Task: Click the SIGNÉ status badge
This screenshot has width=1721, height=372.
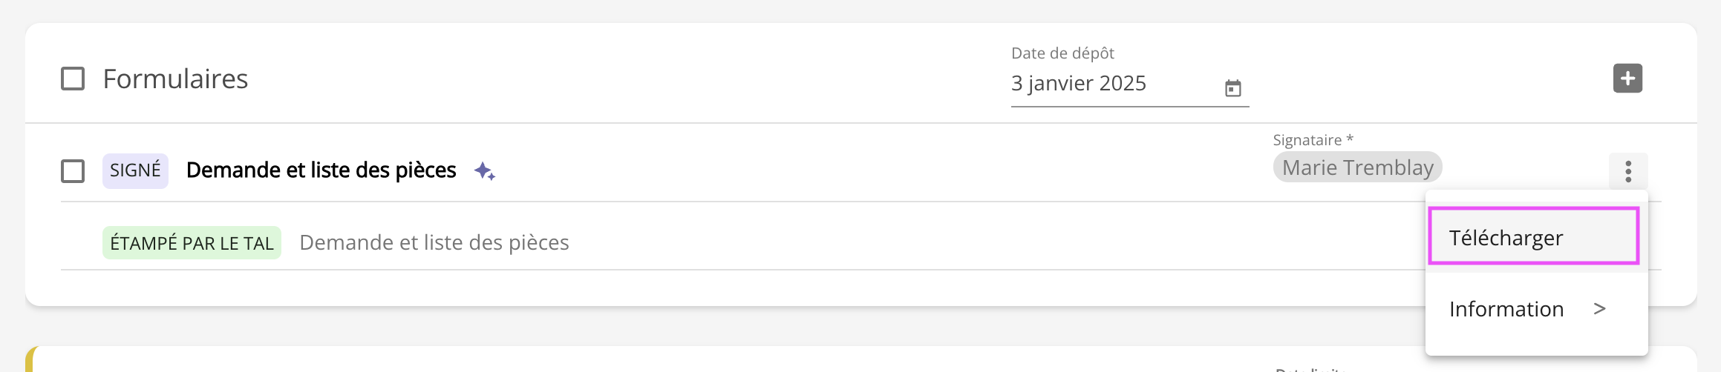Action: 135,170
